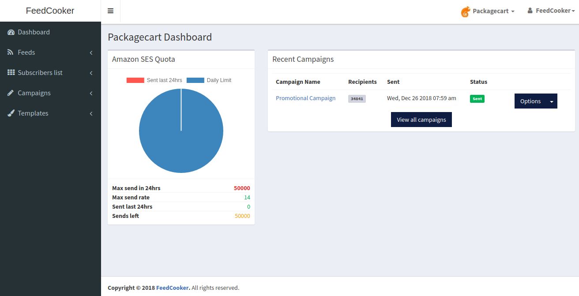Toggle the 'Sent last 24hrs' chart legend

click(154, 80)
